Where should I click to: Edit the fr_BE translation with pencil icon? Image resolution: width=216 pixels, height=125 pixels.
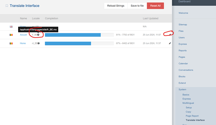(170, 34)
